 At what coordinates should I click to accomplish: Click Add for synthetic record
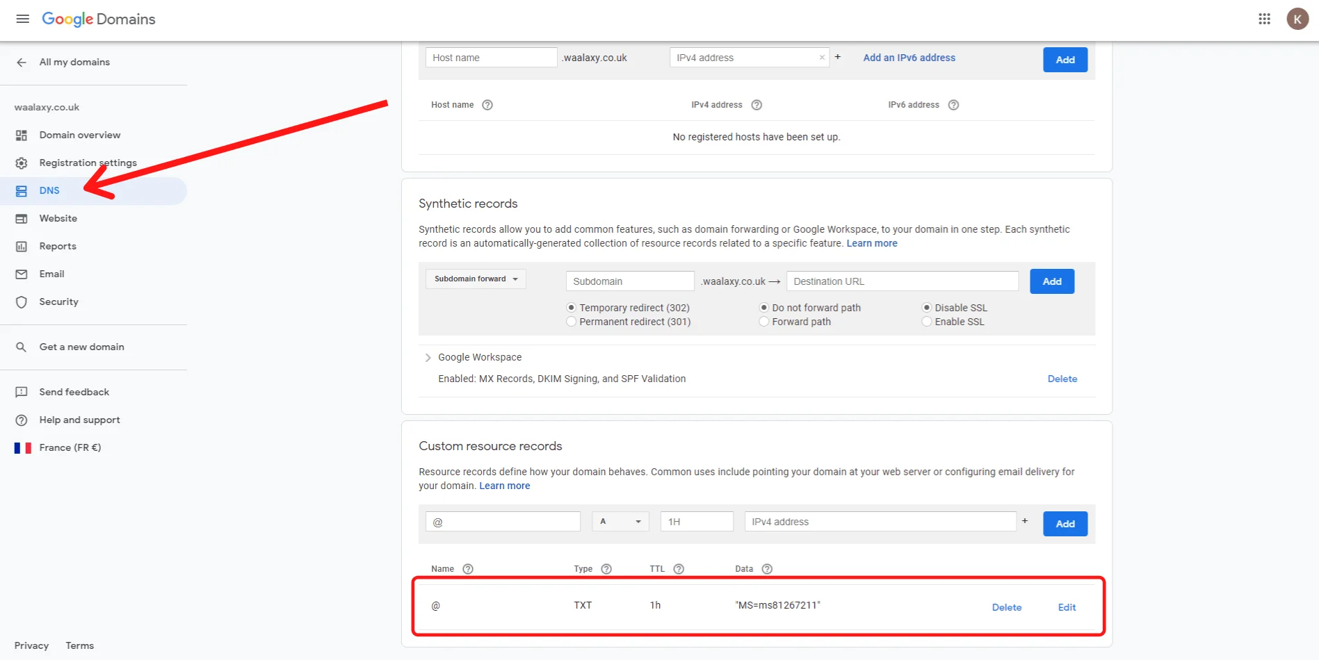(x=1052, y=281)
